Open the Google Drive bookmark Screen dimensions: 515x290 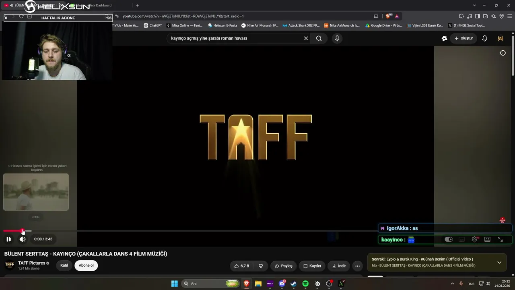click(384, 25)
